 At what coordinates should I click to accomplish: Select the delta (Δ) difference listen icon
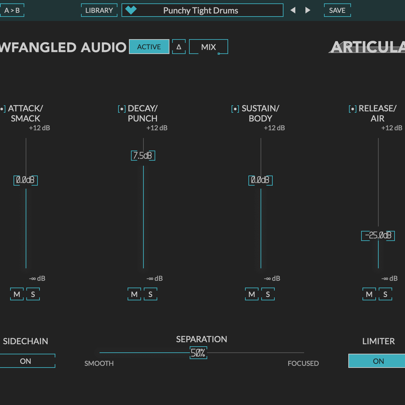click(x=179, y=47)
